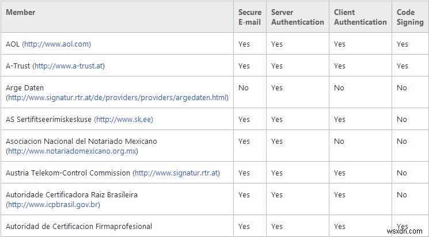Select Client Authentication 'No' for Asociacion Nacional

(339, 141)
